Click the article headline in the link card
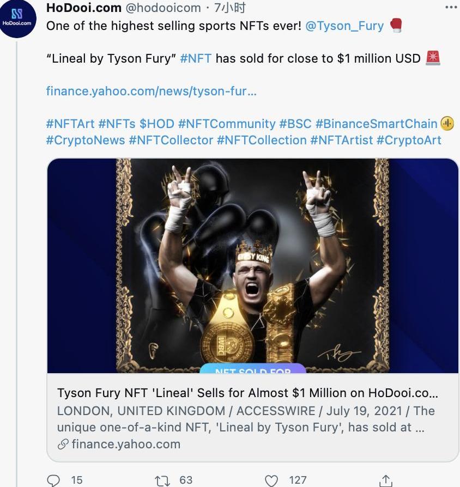The height and width of the screenshot is (487, 460). [x=247, y=393]
